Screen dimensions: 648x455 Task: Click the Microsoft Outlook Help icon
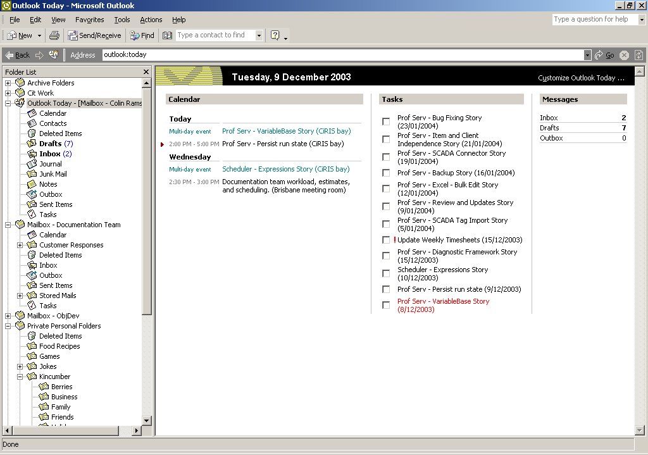[x=275, y=35]
